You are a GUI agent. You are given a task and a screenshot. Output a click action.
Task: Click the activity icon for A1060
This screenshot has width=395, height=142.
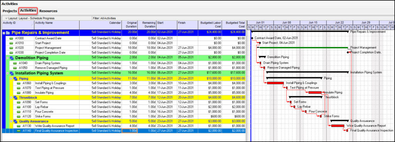tap(19, 84)
